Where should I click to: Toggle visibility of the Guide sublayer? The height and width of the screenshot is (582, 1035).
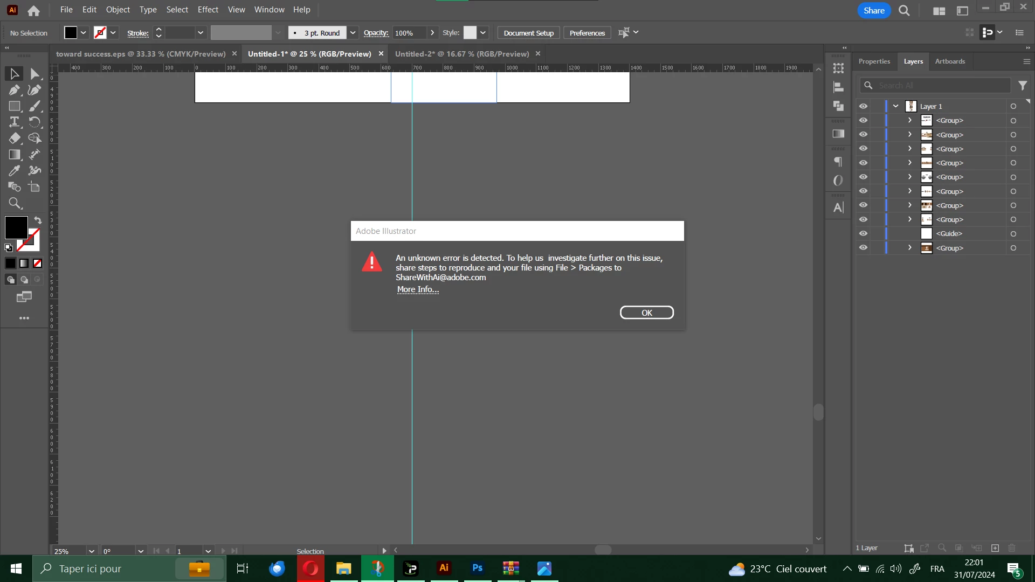(863, 233)
